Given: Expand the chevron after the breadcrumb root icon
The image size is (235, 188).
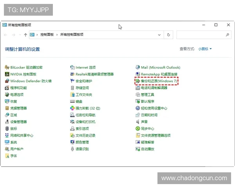Looking at the screenshot, I should pos(37,35).
